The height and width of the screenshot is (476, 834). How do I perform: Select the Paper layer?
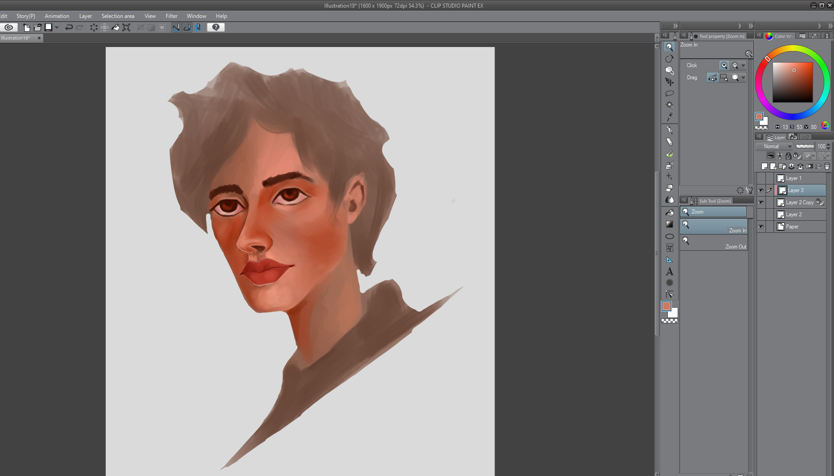coord(800,227)
